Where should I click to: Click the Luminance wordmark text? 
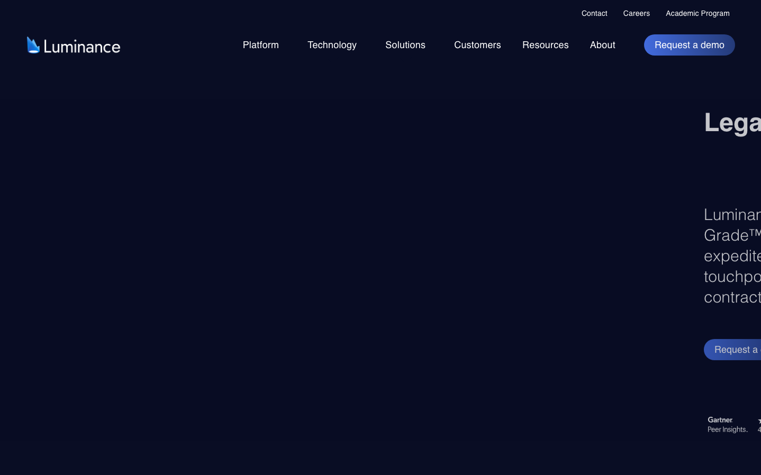click(x=82, y=47)
